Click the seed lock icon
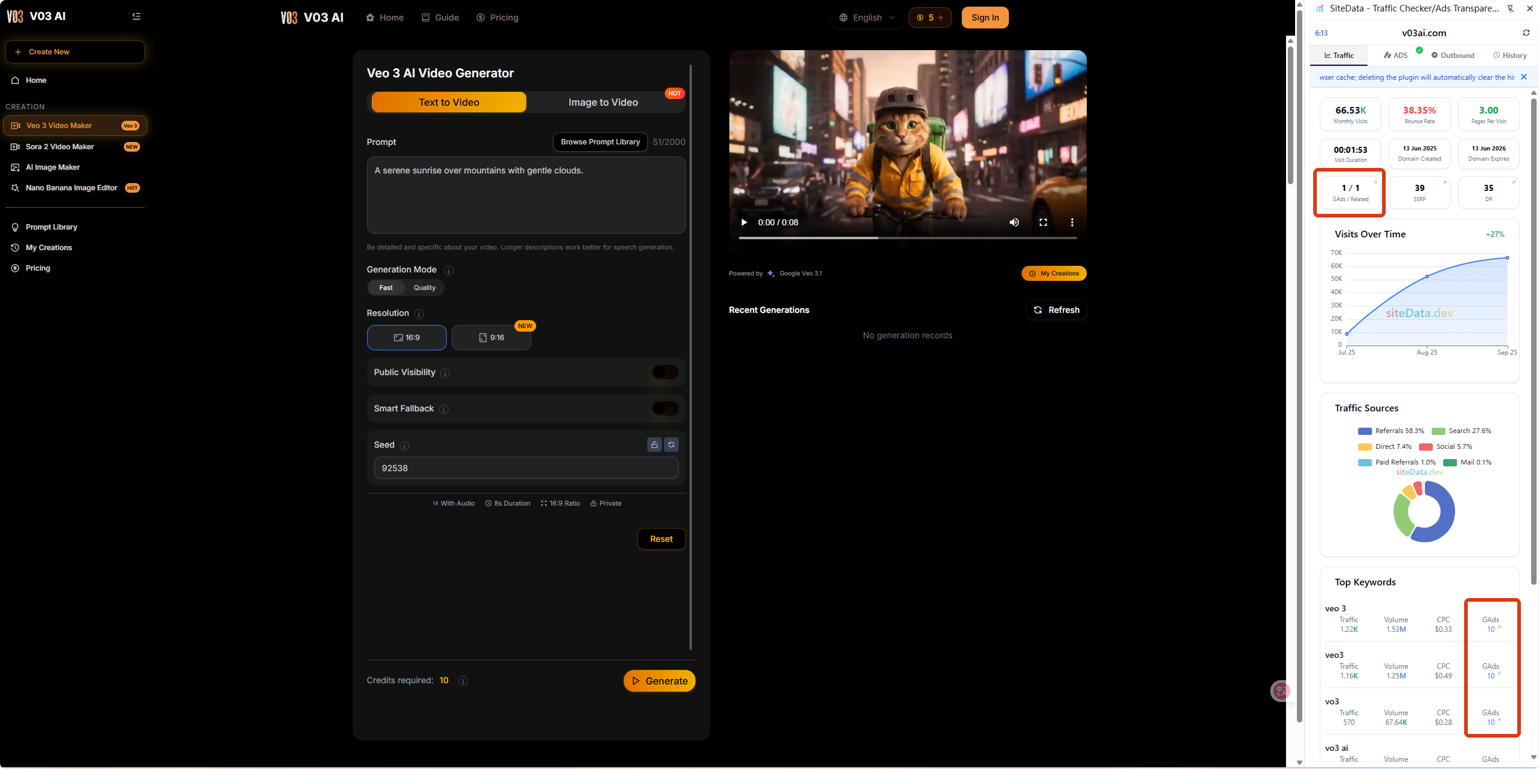Image resolution: width=1539 pixels, height=769 pixels. 654,445
